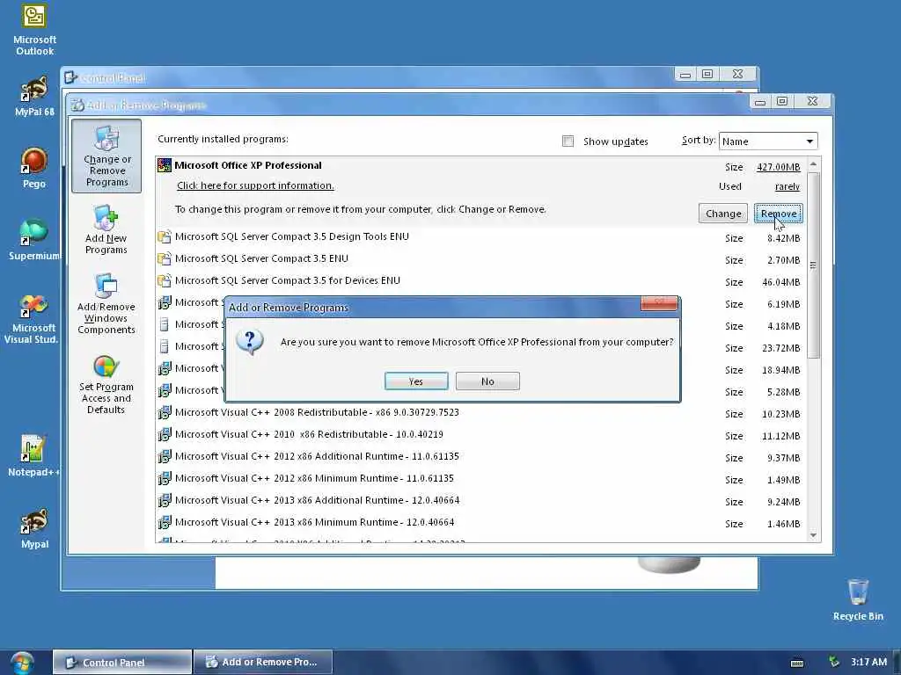Click the keyboard icon in system tray
This screenshot has height=675, width=901.
point(797,663)
